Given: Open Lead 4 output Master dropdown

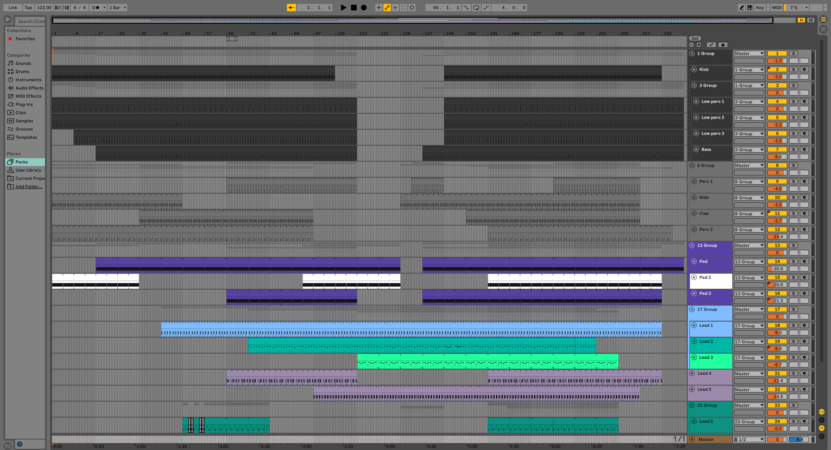Looking at the screenshot, I should (x=749, y=374).
